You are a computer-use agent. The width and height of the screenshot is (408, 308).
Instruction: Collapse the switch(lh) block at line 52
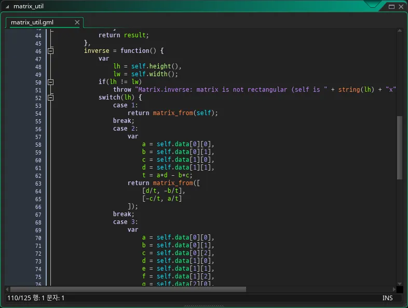click(x=50, y=97)
